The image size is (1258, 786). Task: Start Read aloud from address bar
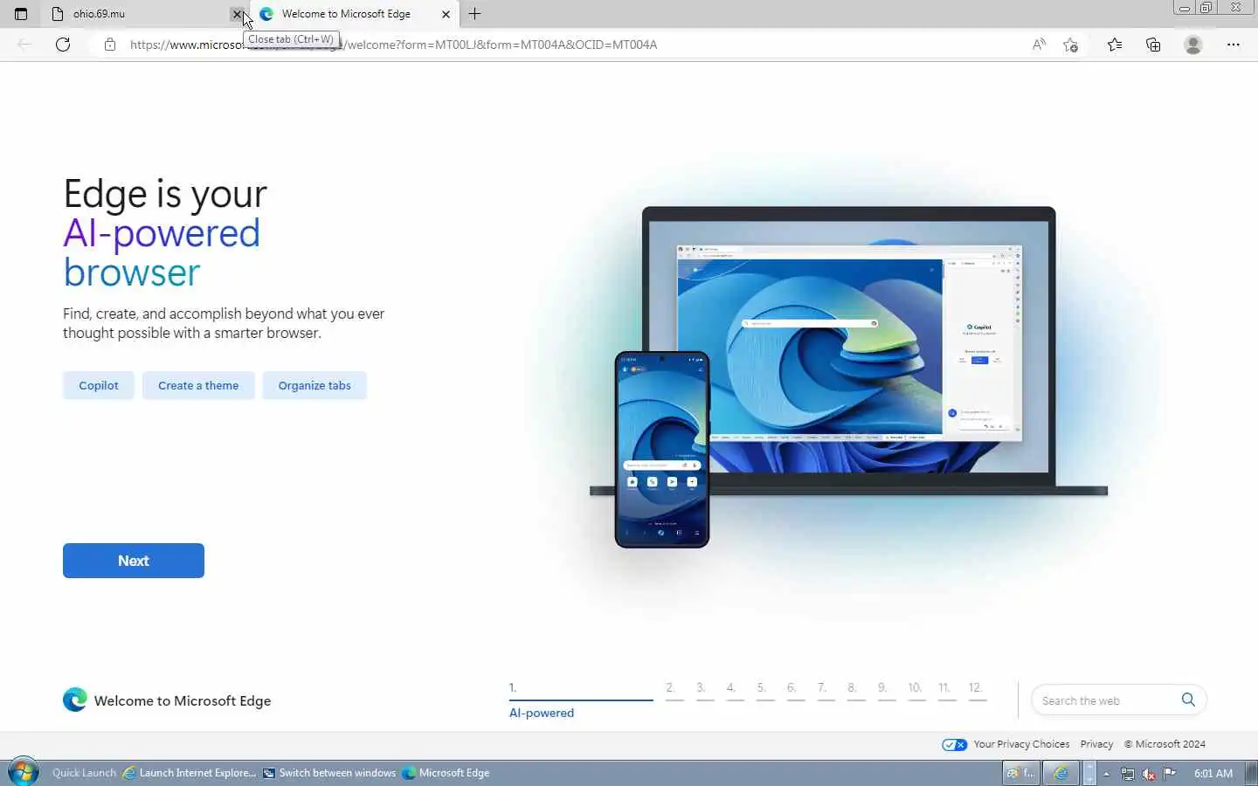click(1039, 45)
